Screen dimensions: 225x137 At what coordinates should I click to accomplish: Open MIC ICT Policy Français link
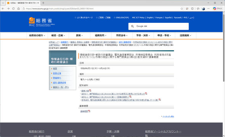point(159,18)
